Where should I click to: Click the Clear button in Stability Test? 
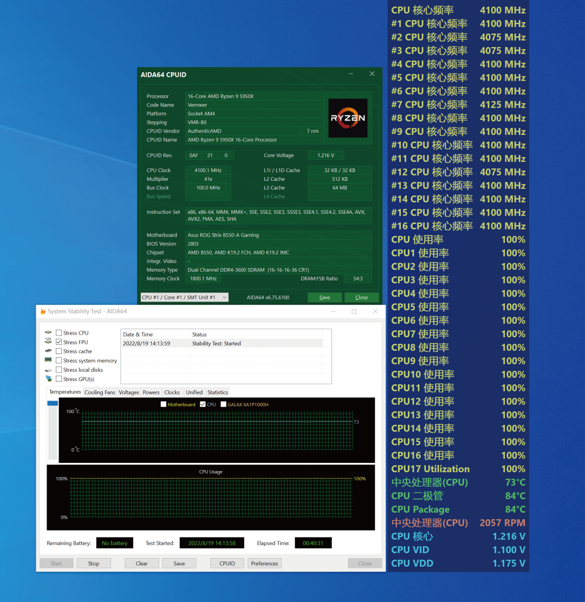click(x=141, y=564)
